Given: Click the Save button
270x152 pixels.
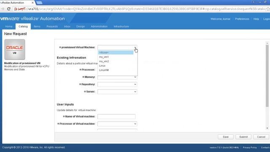Looking at the screenshot, I should click(x=226, y=137).
